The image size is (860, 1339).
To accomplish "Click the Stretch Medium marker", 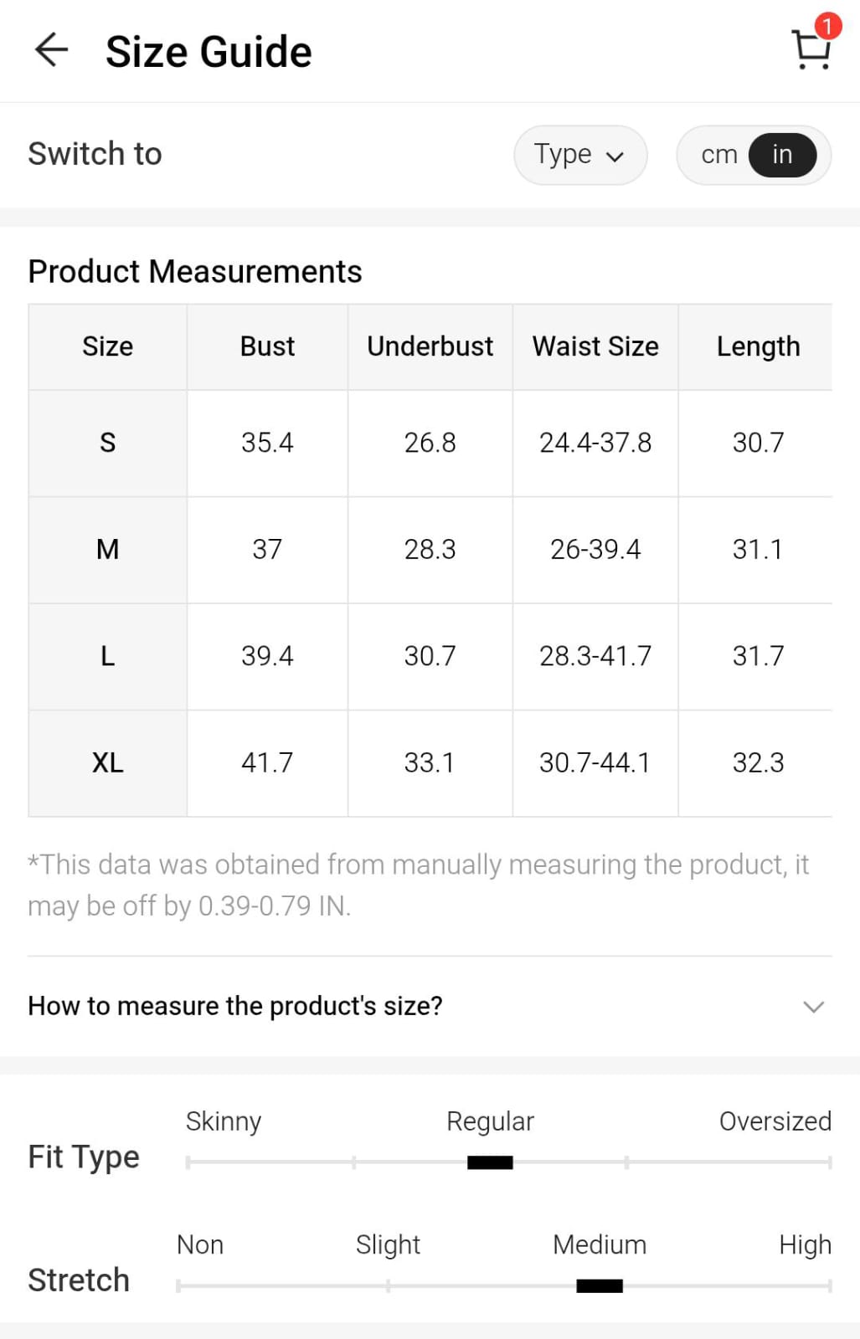I will click(600, 1285).
